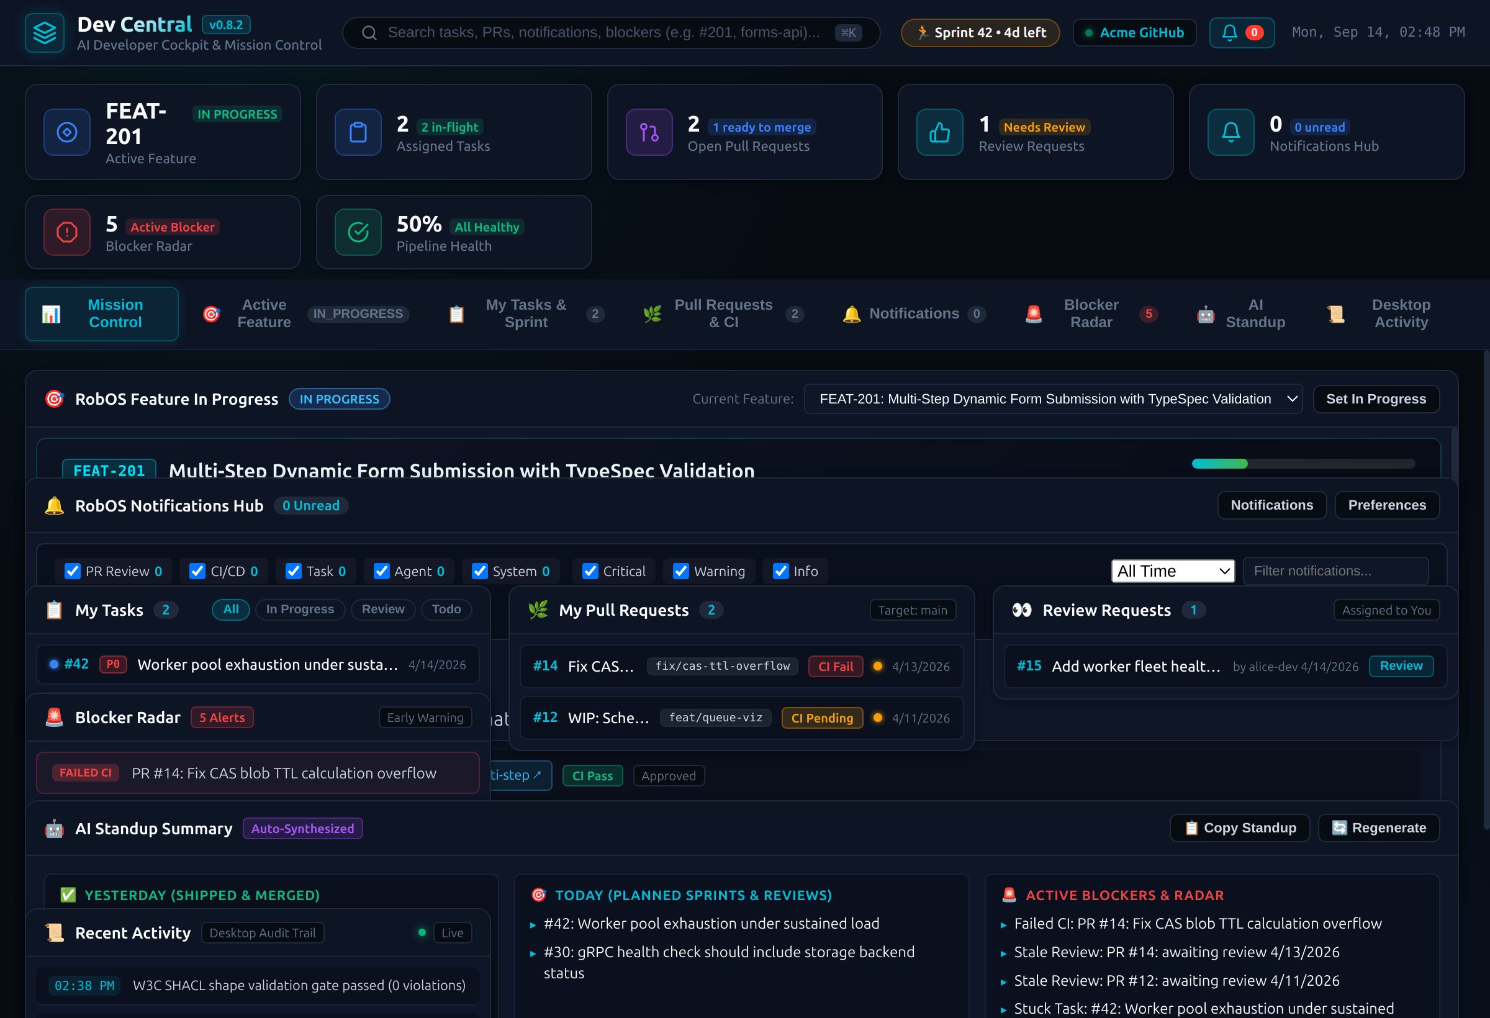The width and height of the screenshot is (1490, 1018).
Task: Click the bell icon on the Notifications Hub card
Action: tap(1231, 132)
